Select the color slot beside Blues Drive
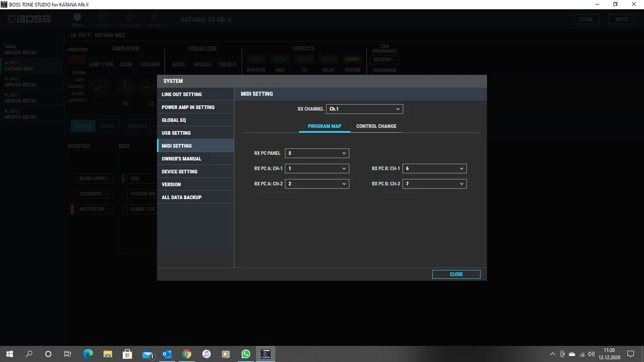This screenshot has height=362, width=644. click(72, 178)
